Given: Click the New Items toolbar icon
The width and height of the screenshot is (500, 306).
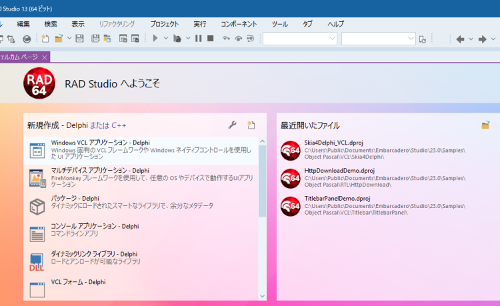Looking at the screenshot, I should coord(45,39).
